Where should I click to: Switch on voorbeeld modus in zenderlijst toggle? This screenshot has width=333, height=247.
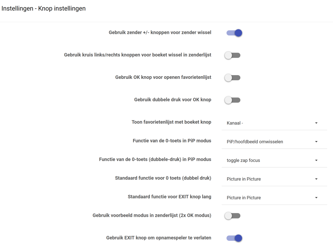coord(232,216)
